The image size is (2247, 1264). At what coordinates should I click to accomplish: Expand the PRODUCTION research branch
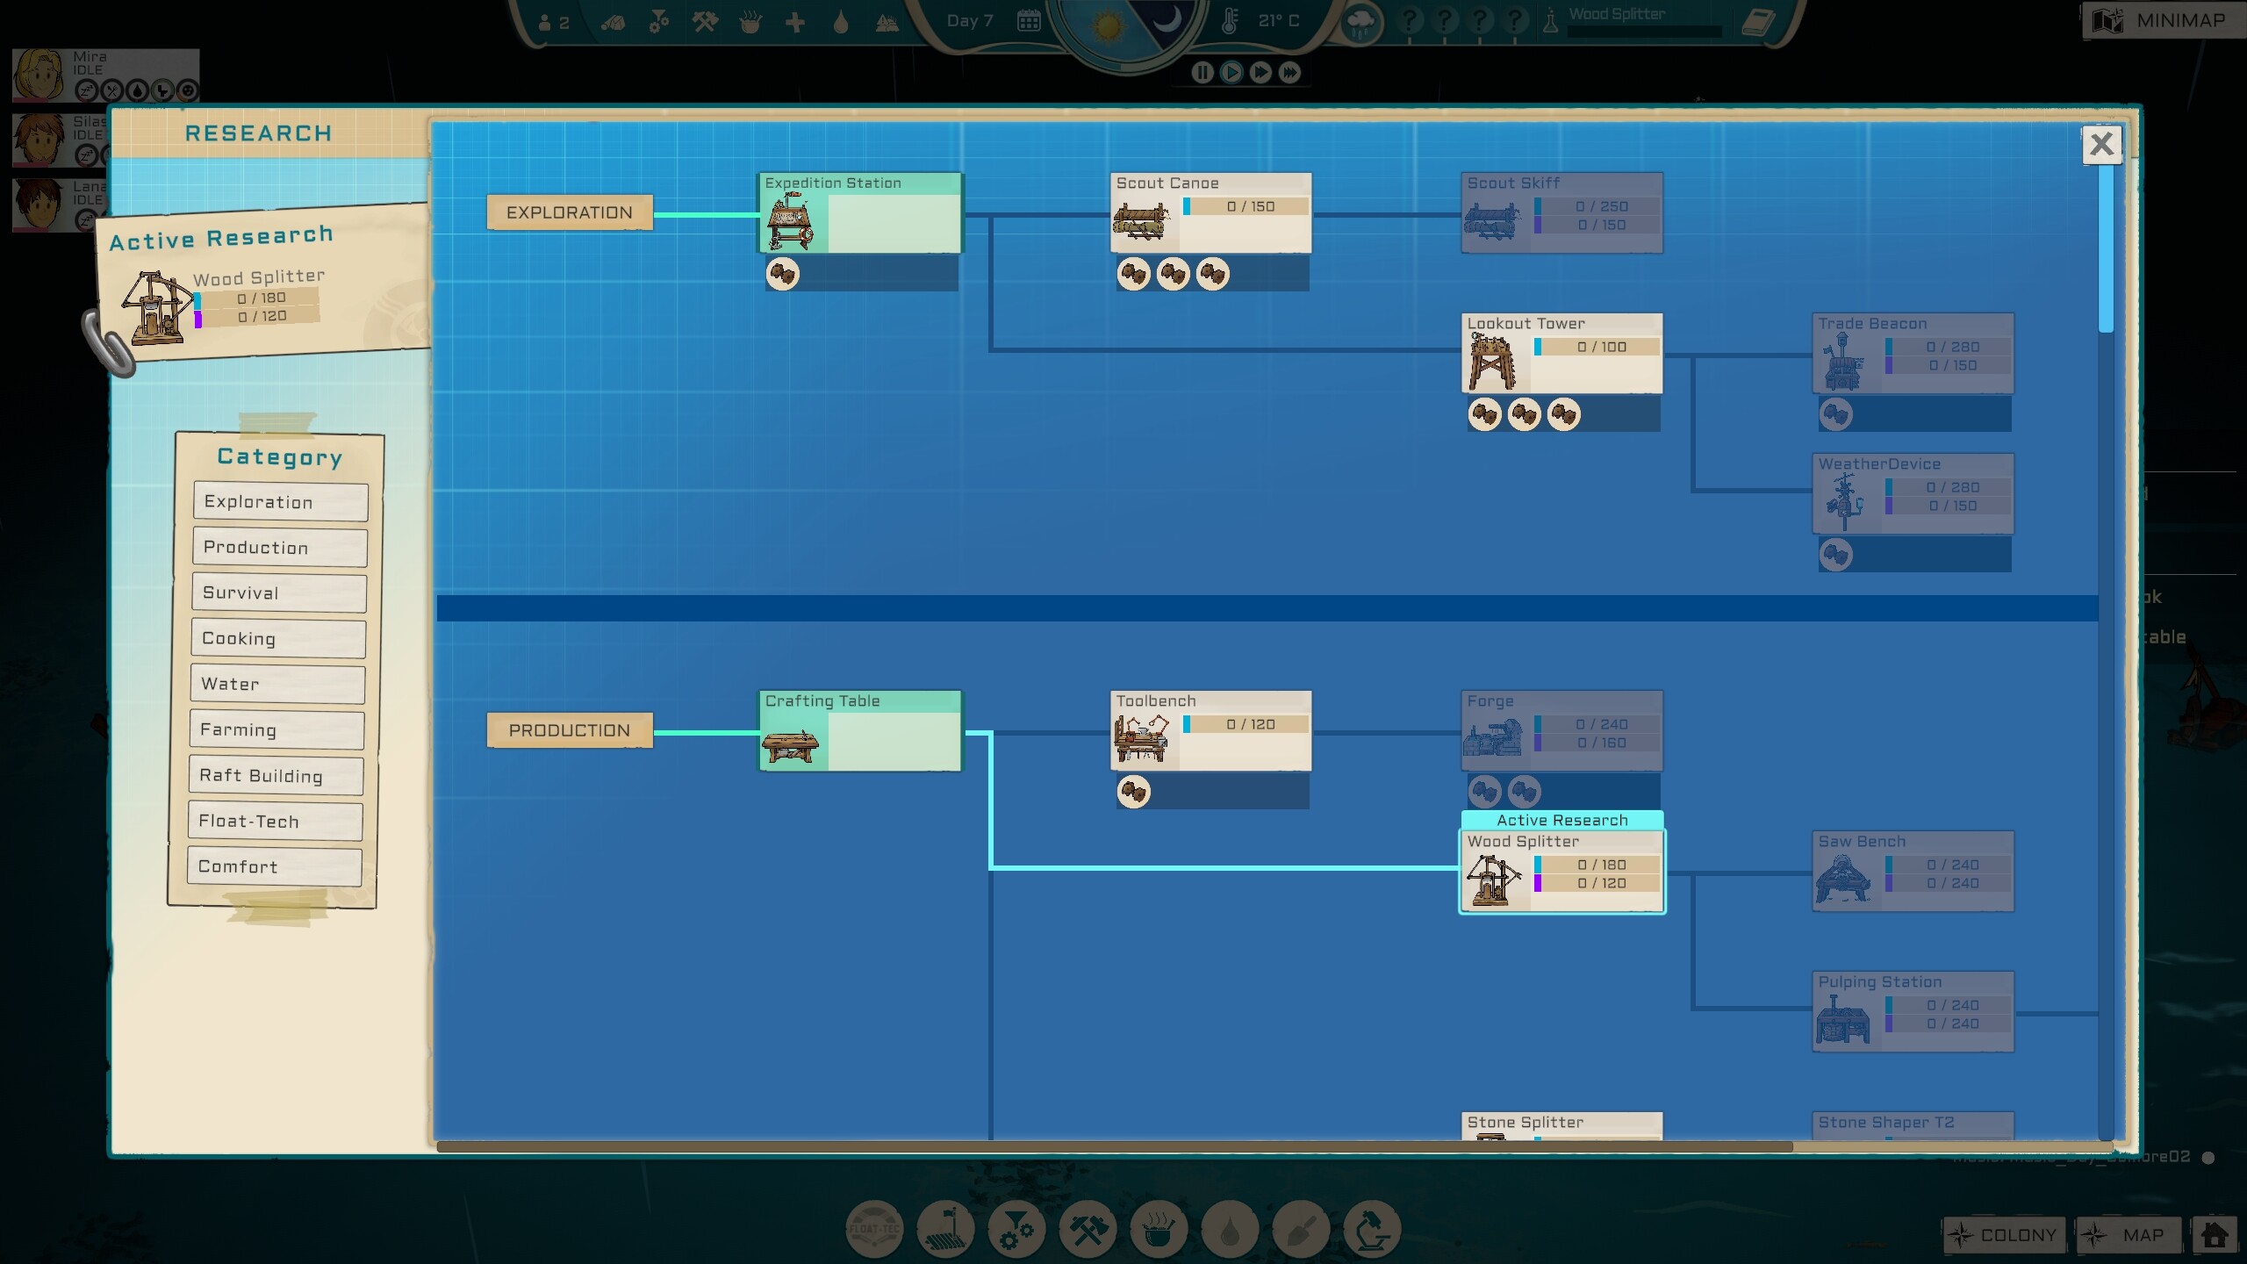[569, 729]
